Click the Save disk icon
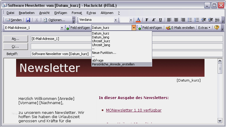 tap(28, 20)
